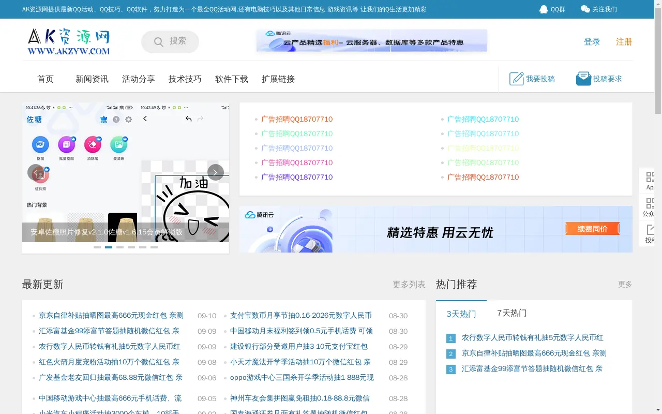Screen dimensions: 662x414
Task: Open hot item 3 汇添富基金99添富节
Action: pos(532,368)
